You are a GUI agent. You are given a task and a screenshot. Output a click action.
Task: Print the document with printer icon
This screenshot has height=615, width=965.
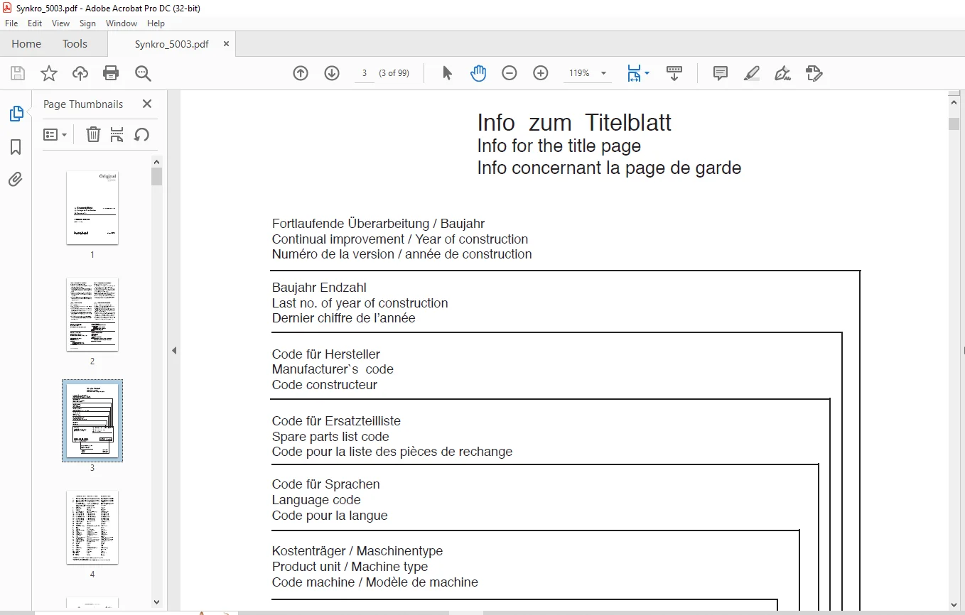coord(111,73)
